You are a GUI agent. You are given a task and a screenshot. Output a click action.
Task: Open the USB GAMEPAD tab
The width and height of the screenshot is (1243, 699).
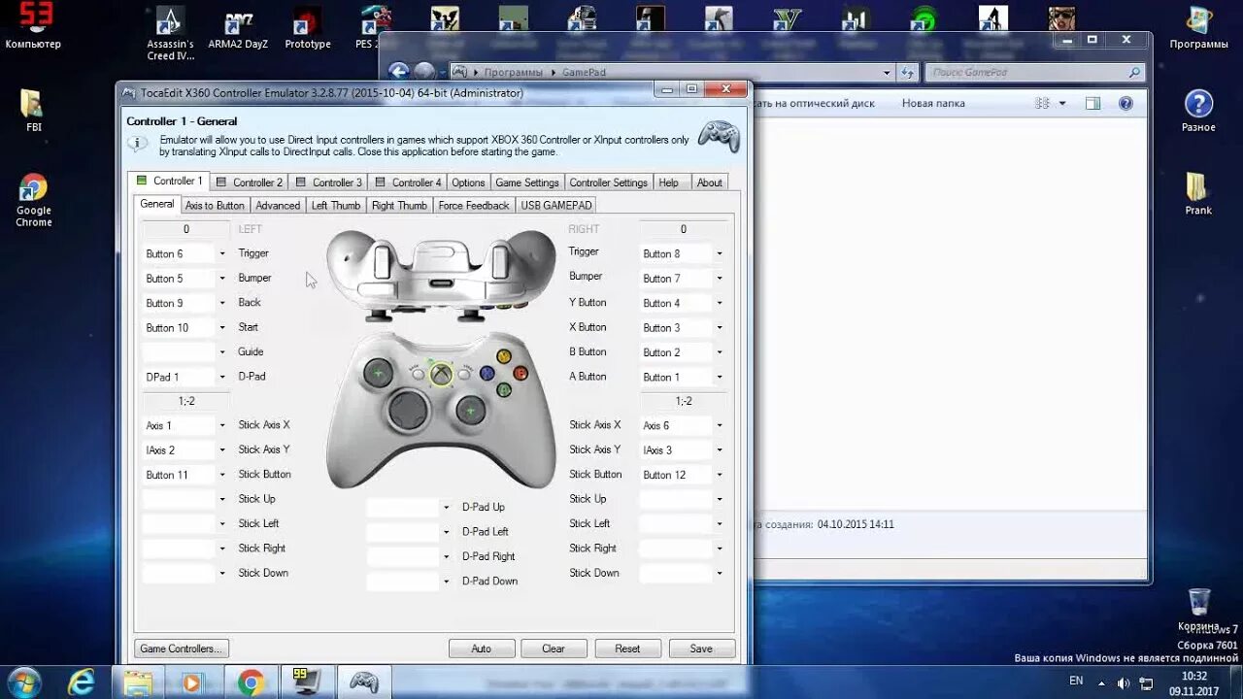pyautogui.click(x=556, y=206)
